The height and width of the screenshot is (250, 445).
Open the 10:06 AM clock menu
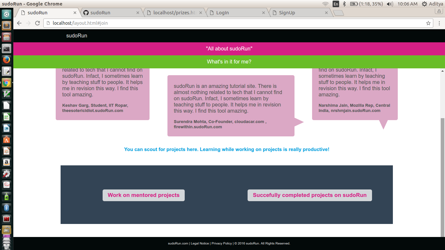[x=407, y=4]
